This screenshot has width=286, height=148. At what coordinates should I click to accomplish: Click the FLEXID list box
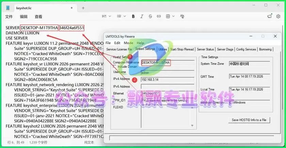[168, 116]
